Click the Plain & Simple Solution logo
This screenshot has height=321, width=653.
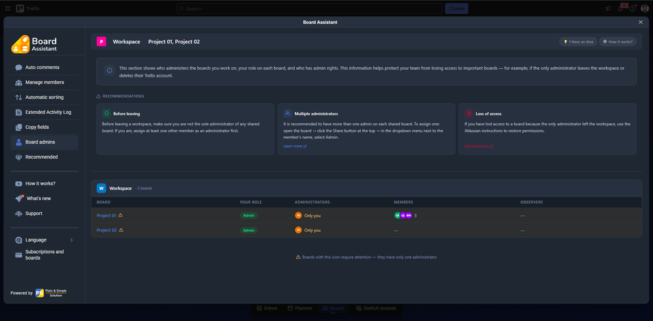coord(51,293)
